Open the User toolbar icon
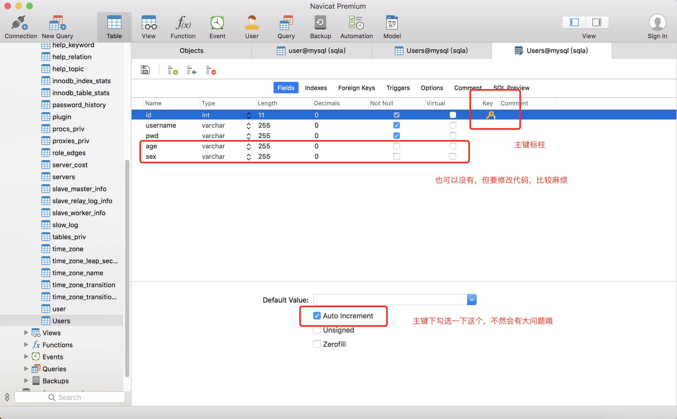 [x=252, y=23]
